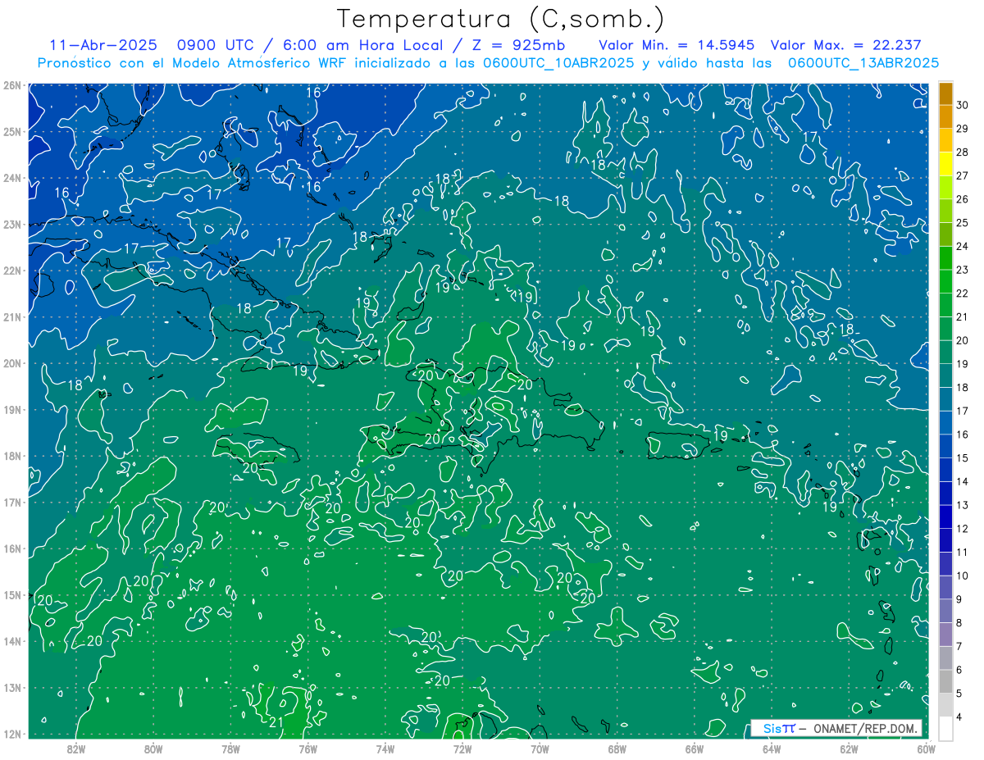Click the '26N' latitude axis label
Viewport: 984px width, 760px height.
tap(11, 85)
